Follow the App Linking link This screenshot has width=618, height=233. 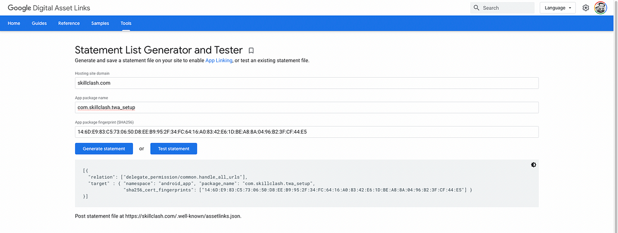[x=219, y=61]
